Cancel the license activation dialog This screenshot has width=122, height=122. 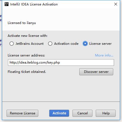82,113
